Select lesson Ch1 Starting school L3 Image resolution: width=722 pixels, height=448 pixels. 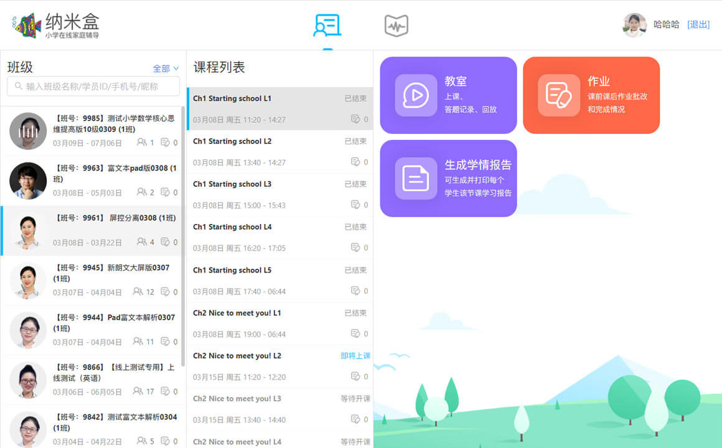point(232,184)
